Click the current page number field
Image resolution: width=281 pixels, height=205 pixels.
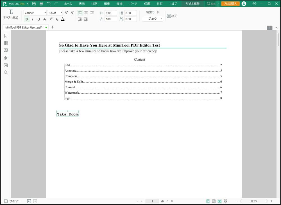(x=152, y=201)
